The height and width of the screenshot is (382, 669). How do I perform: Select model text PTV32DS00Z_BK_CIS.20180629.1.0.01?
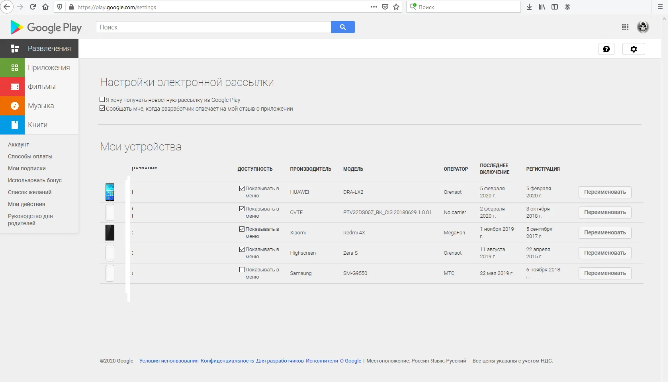tap(387, 212)
